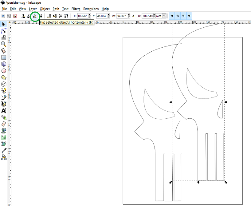Toggle scaling stroke width with object
The width and height of the screenshot is (251, 206).
point(172,16)
